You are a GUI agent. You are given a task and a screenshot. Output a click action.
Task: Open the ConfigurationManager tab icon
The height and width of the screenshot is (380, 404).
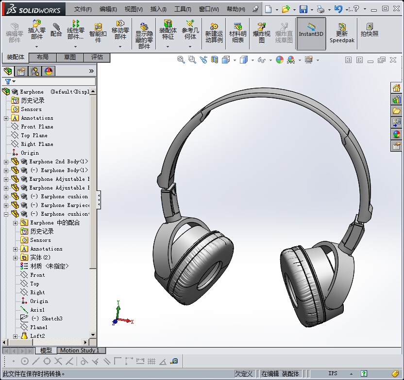pyautogui.click(x=35, y=71)
